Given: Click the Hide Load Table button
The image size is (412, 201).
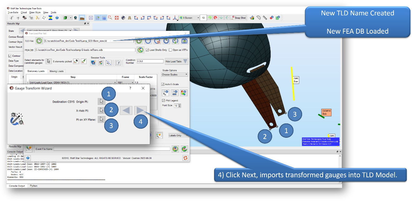Looking at the screenshot, I should (177, 61).
